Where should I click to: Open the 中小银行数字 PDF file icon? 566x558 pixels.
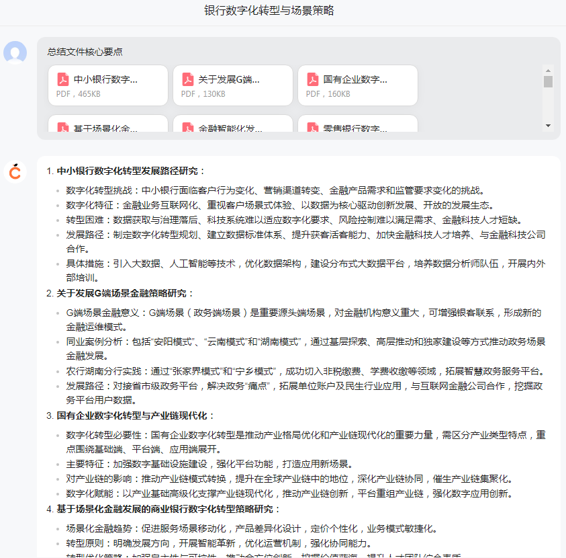tap(63, 79)
